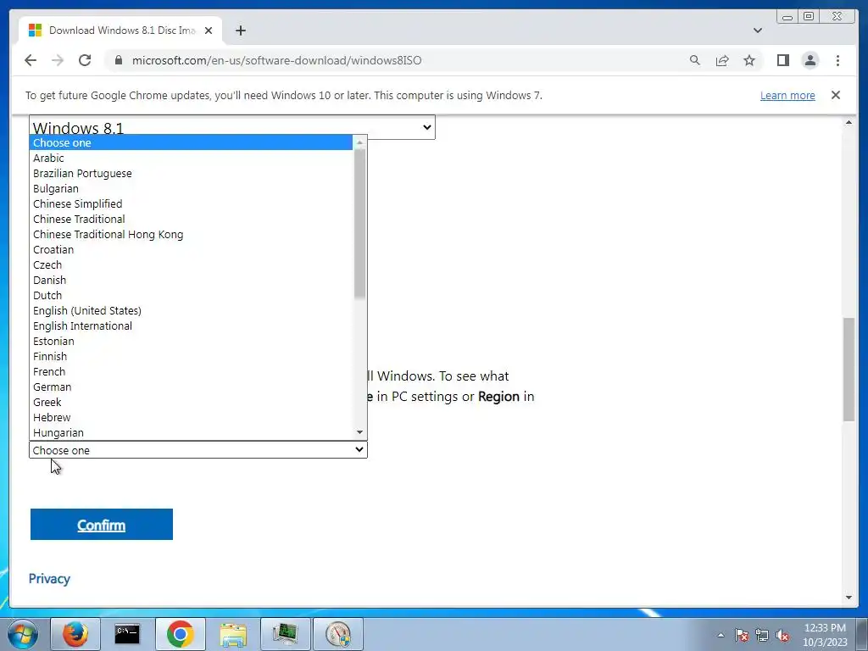868x651 pixels.
Task: Switch to Chrome taskbar icon
Action: tap(180, 634)
